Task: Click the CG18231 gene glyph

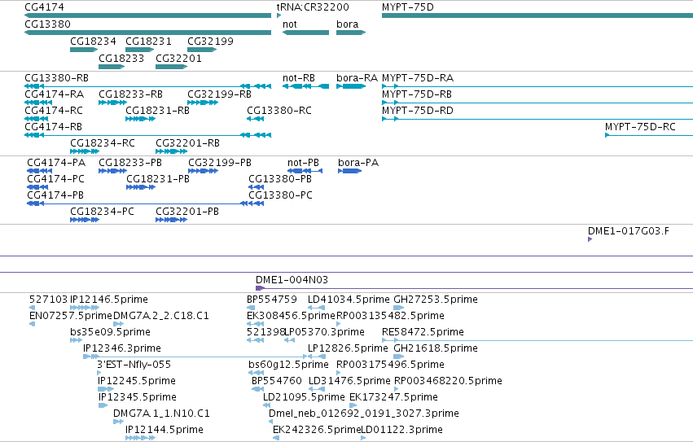Action: click(140, 50)
